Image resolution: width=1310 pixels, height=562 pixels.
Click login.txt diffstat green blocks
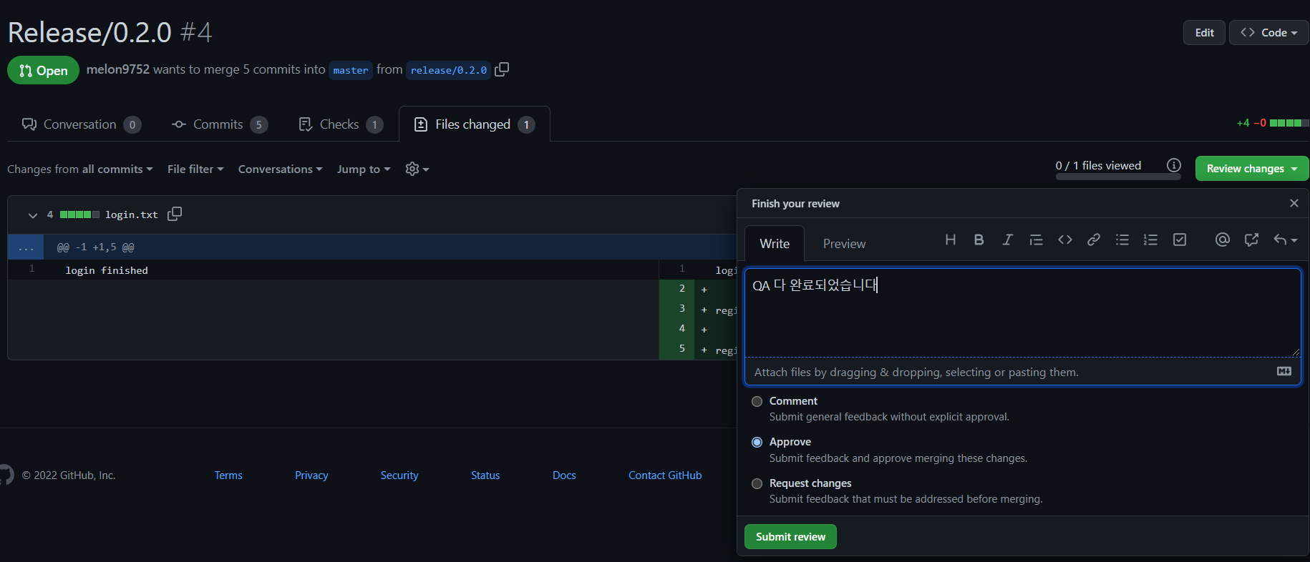point(79,215)
